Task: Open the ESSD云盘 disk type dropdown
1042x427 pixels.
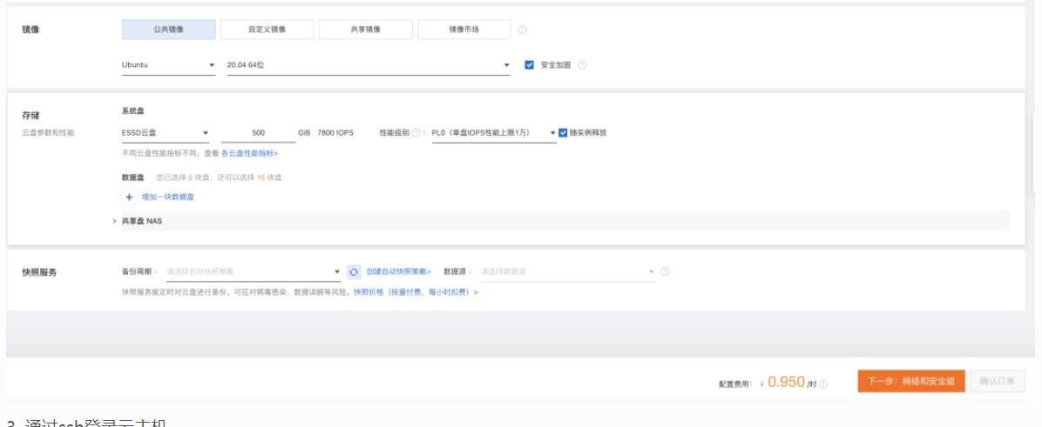Action: click(x=165, y=133)
